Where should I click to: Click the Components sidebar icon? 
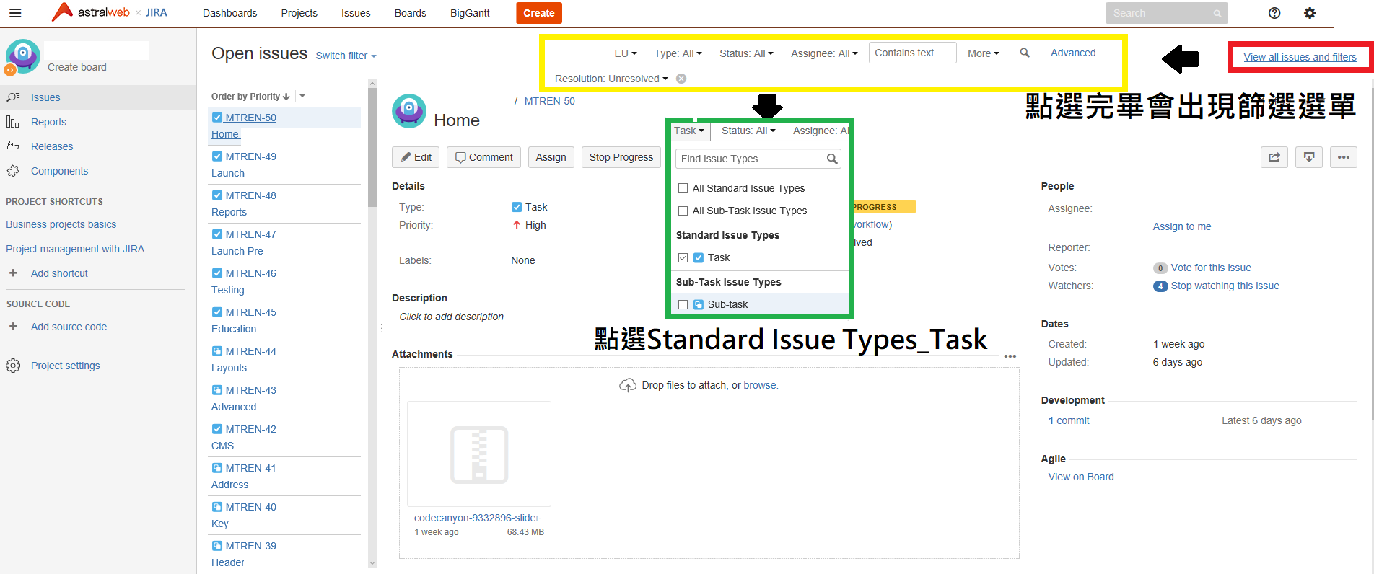coord(13,171)
